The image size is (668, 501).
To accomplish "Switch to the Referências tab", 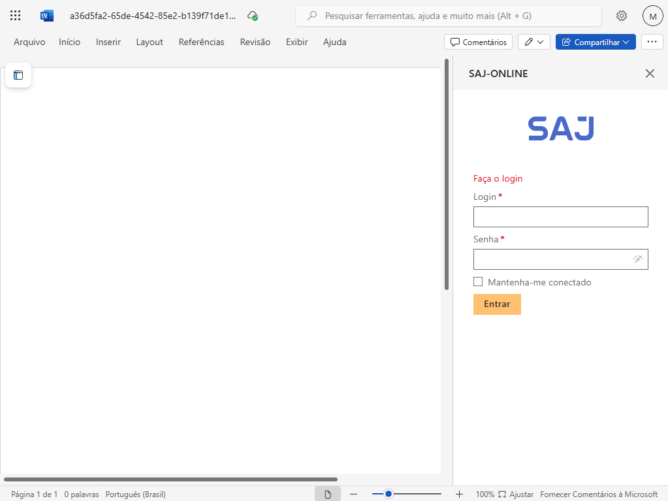I will (201, 42).
